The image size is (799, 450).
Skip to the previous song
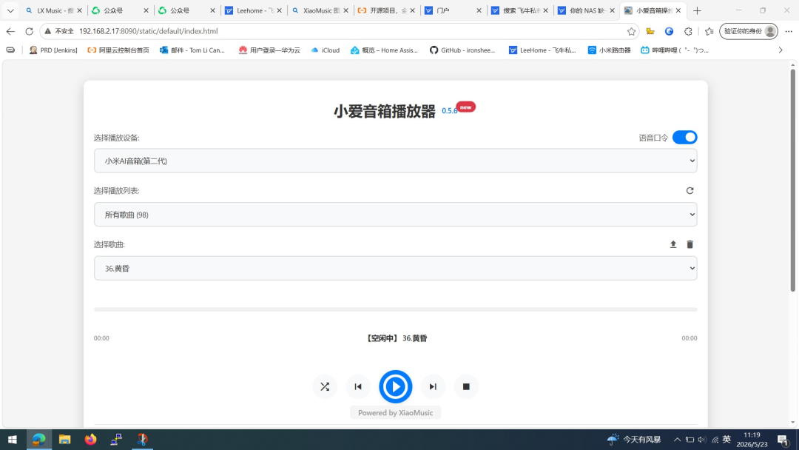[x=358, y=387]
